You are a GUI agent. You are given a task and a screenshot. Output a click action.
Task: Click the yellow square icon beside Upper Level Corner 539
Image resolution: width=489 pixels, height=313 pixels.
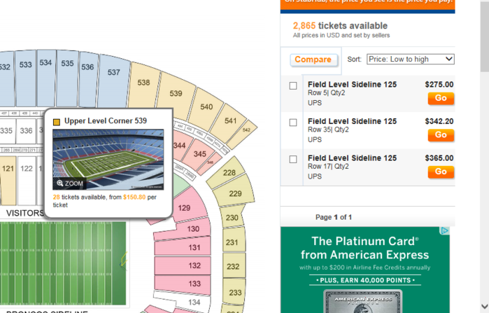57,122
